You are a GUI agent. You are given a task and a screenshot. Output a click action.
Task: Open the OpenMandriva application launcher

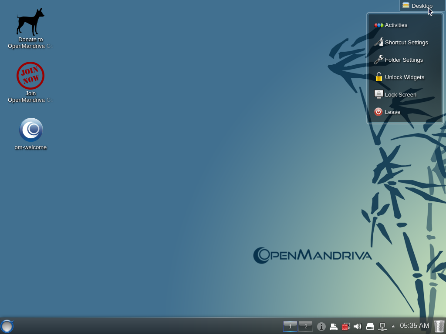7,326
